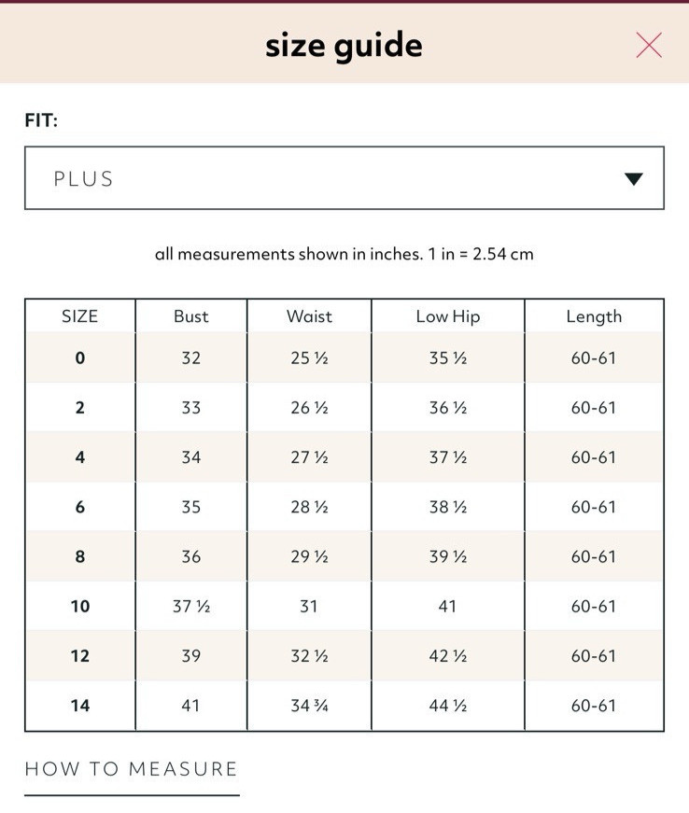Select the Length column header
The image size is (689, 813).
pyautogui.click(x=594, y=316)
